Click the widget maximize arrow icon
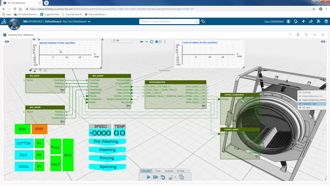The height and width of the screenshot is (186, 330). tap(315, 34)
